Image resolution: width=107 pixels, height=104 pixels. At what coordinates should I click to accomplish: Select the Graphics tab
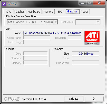click(72, 11)
